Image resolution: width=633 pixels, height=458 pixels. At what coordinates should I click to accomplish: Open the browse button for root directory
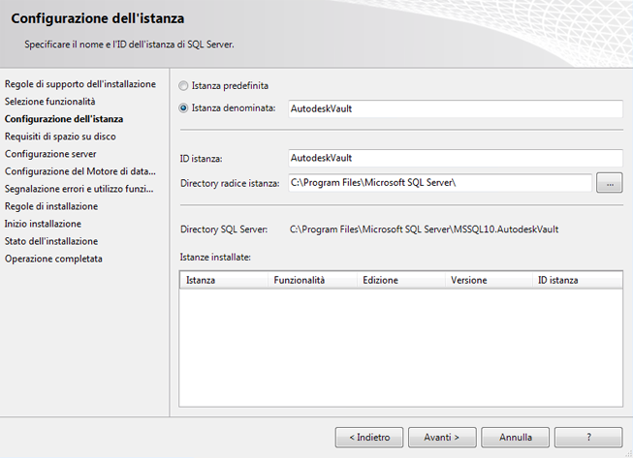pos(610,183)
